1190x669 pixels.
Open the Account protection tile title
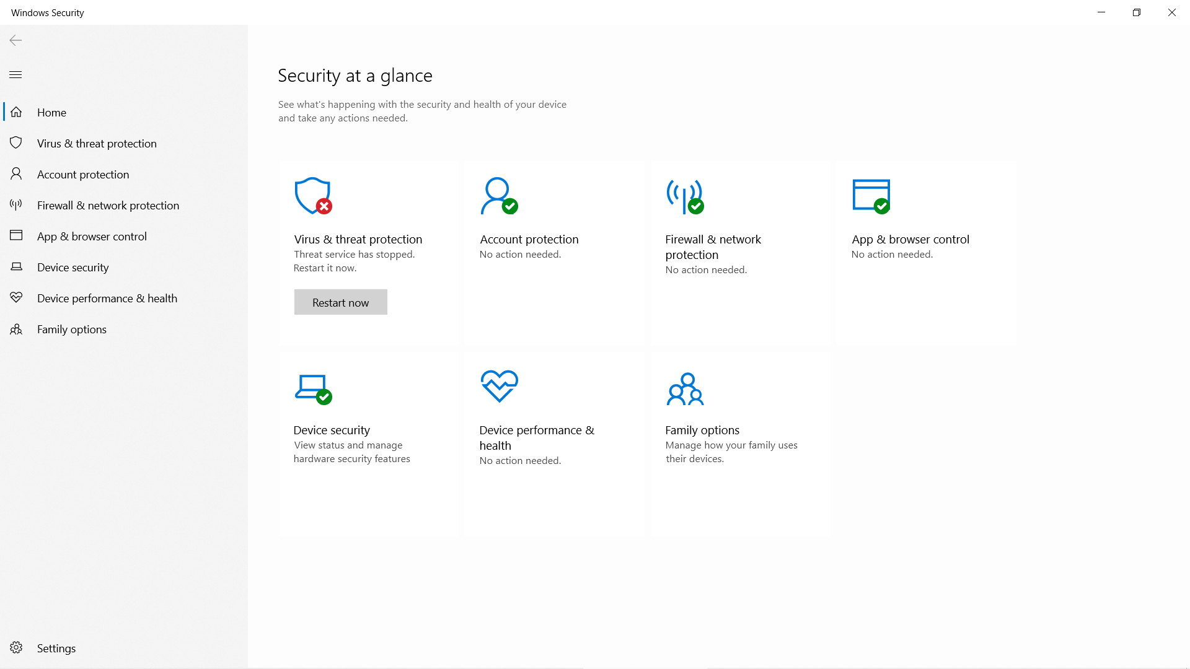[x=529, y=239]
